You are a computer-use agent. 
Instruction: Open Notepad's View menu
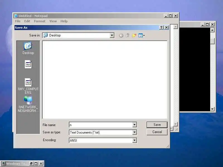pos(53,21)
